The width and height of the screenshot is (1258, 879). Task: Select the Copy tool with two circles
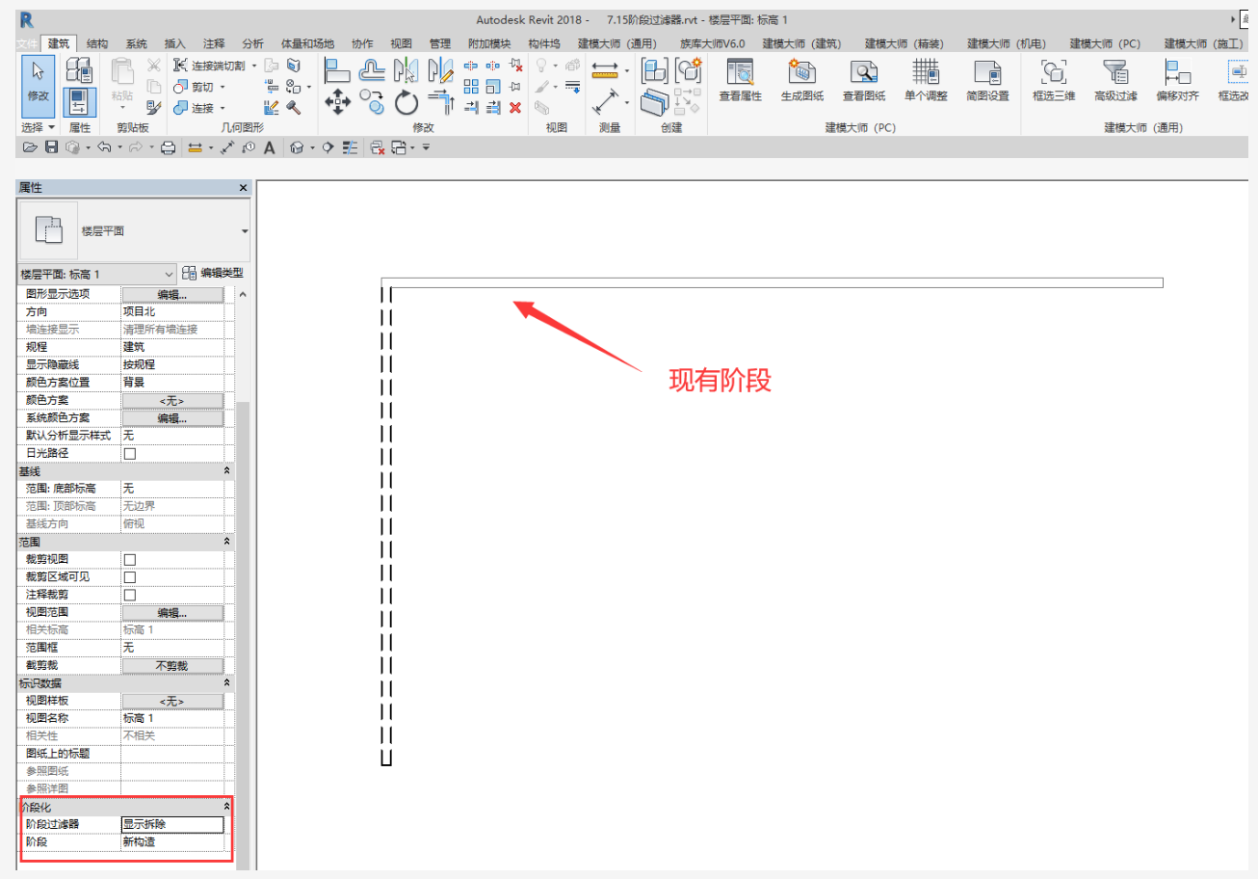click(372, 100)
